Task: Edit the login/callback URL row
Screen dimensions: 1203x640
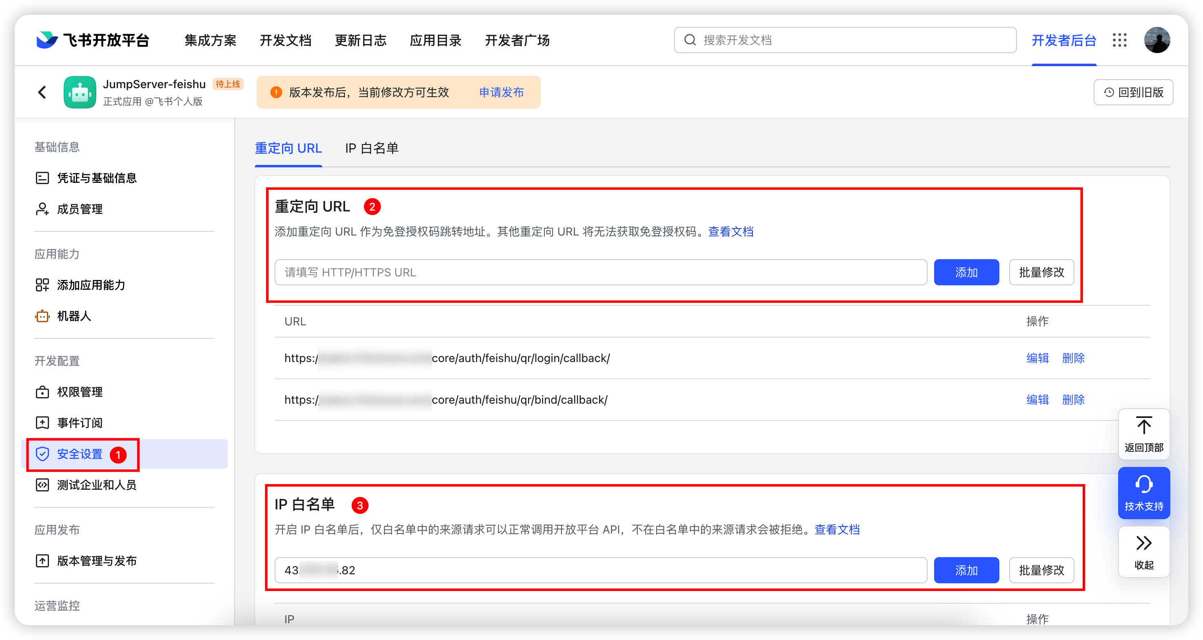Action: 1038,358
